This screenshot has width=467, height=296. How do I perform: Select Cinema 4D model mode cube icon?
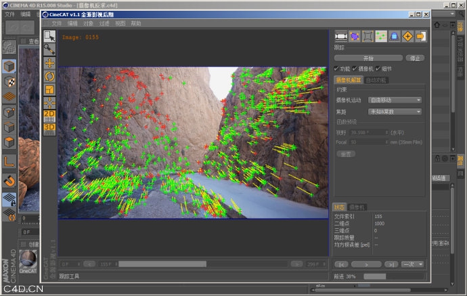pyautogui.click(x=9, y=66)
